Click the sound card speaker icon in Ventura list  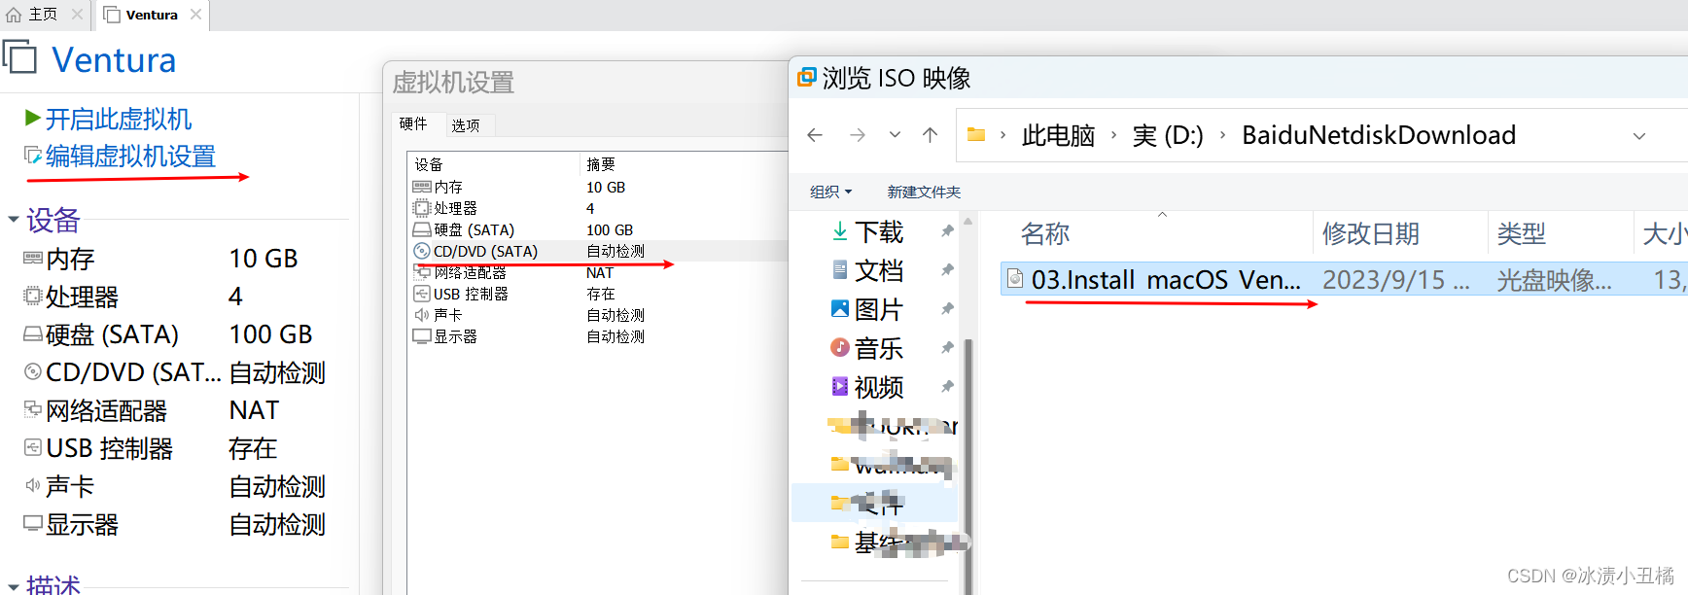pyautogui.click(x=33, y=485)
